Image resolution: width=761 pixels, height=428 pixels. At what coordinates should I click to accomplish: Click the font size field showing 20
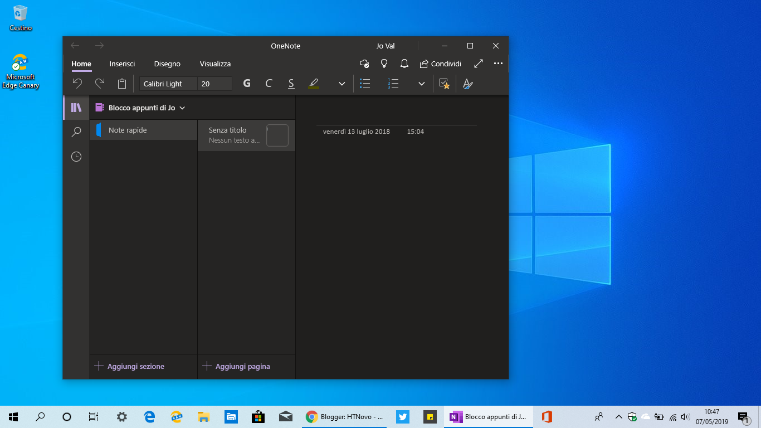215,84
